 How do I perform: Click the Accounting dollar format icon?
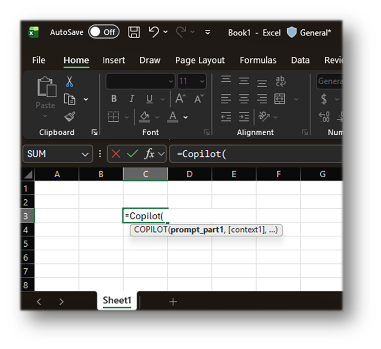coord(324,99)
